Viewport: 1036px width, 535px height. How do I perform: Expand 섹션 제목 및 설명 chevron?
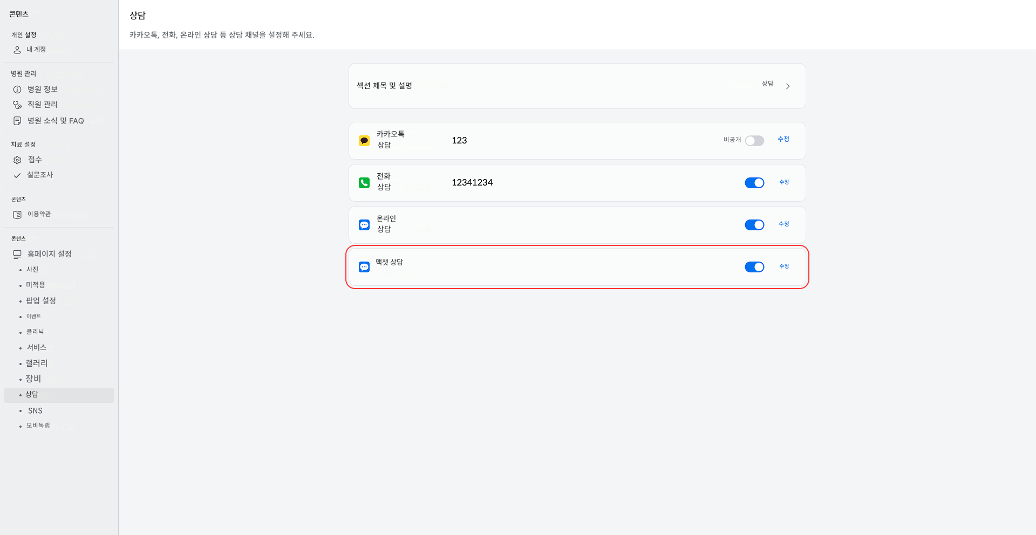coord(788,86)
